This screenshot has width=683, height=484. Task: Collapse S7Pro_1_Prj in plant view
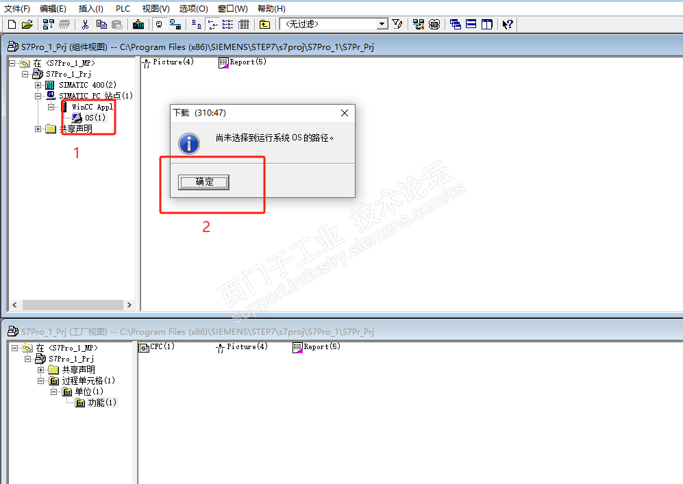click(x=28, y=359)
